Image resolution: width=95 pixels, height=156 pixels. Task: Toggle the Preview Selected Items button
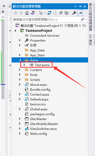pos(80,13)
